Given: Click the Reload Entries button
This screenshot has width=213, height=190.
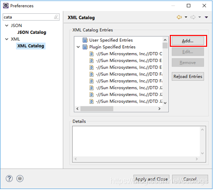Looking at the screenshot, I should (x=188, y=76).
